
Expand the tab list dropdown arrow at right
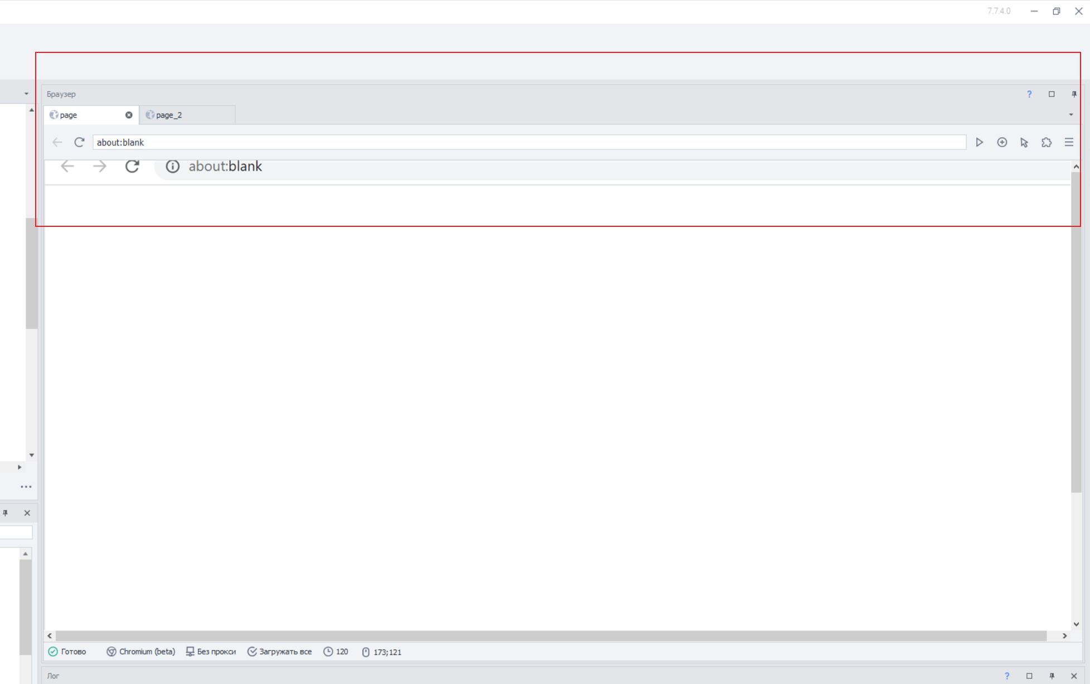coord(1071,115)
